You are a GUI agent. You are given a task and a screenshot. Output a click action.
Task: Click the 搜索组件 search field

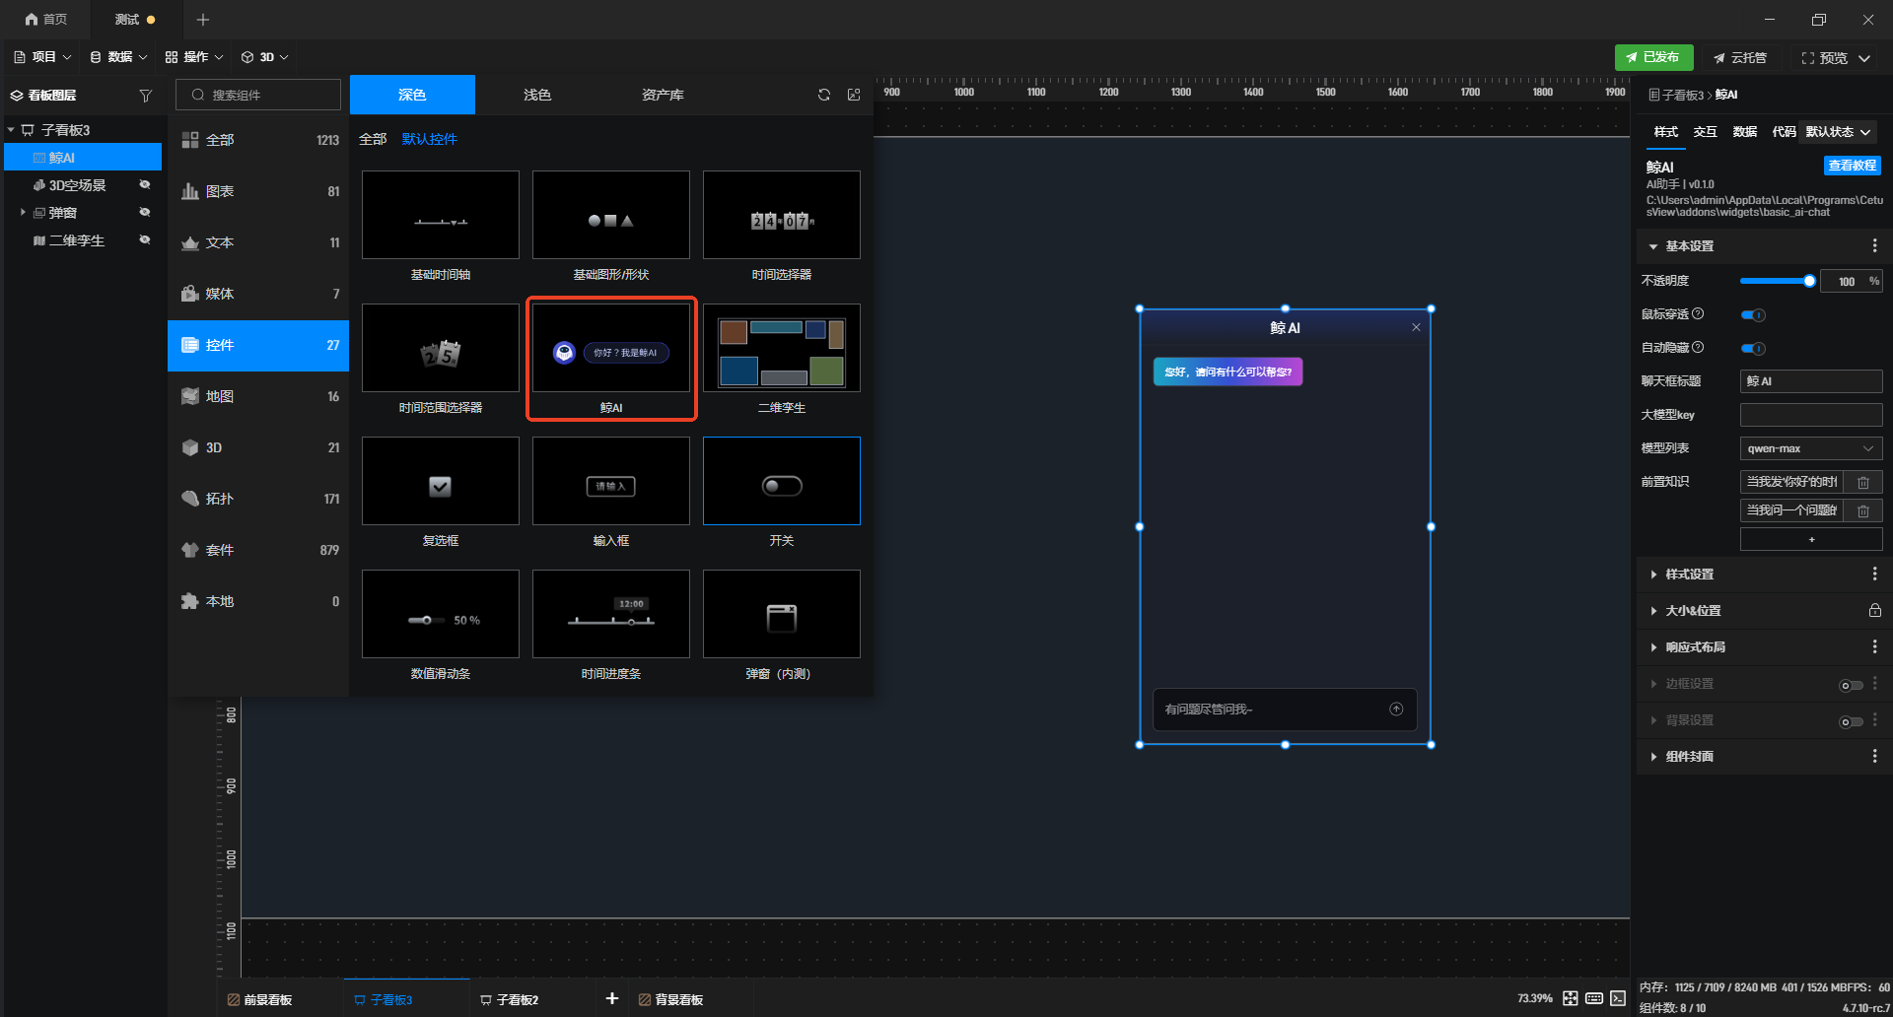258,95
